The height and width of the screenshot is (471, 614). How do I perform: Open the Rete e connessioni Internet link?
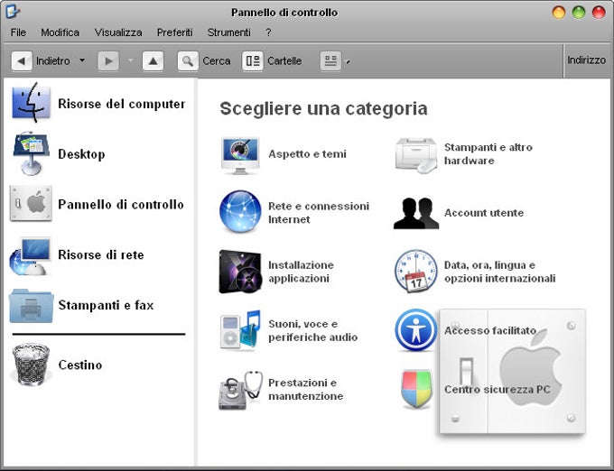click(319, 212)
